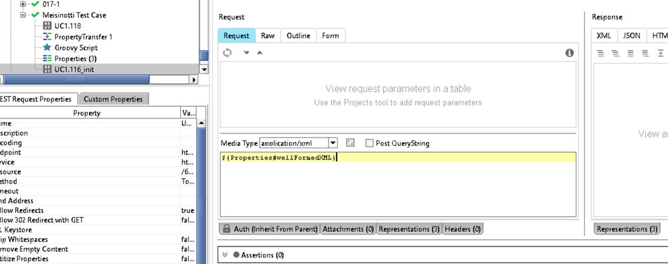Click first formatting icon in Response toolbar
668x264 pixels.
point(600,54)
